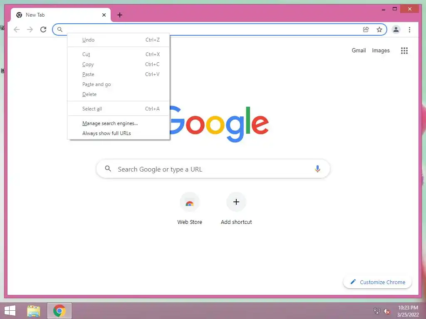Click the Google logo

219,124
